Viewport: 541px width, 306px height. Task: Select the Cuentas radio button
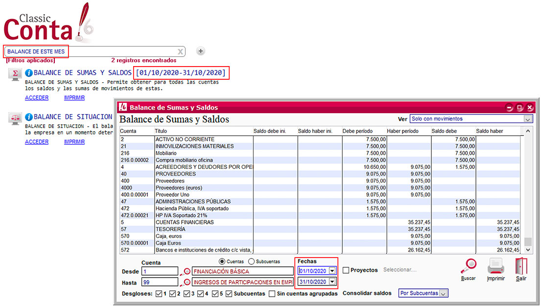222,261
